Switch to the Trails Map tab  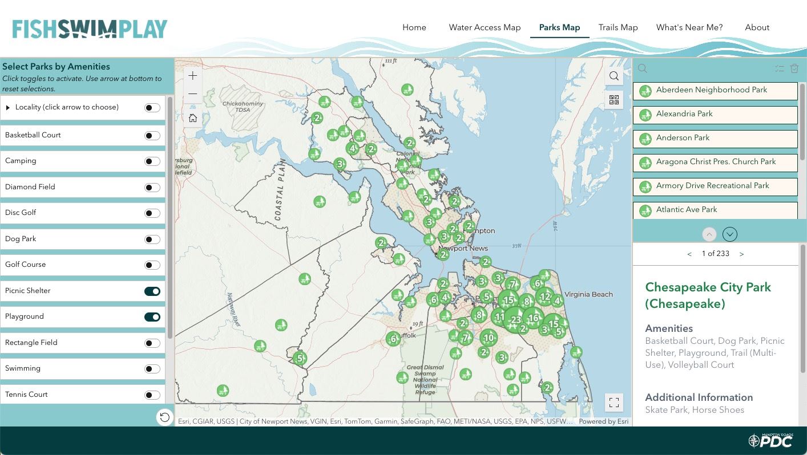(618, 27)
